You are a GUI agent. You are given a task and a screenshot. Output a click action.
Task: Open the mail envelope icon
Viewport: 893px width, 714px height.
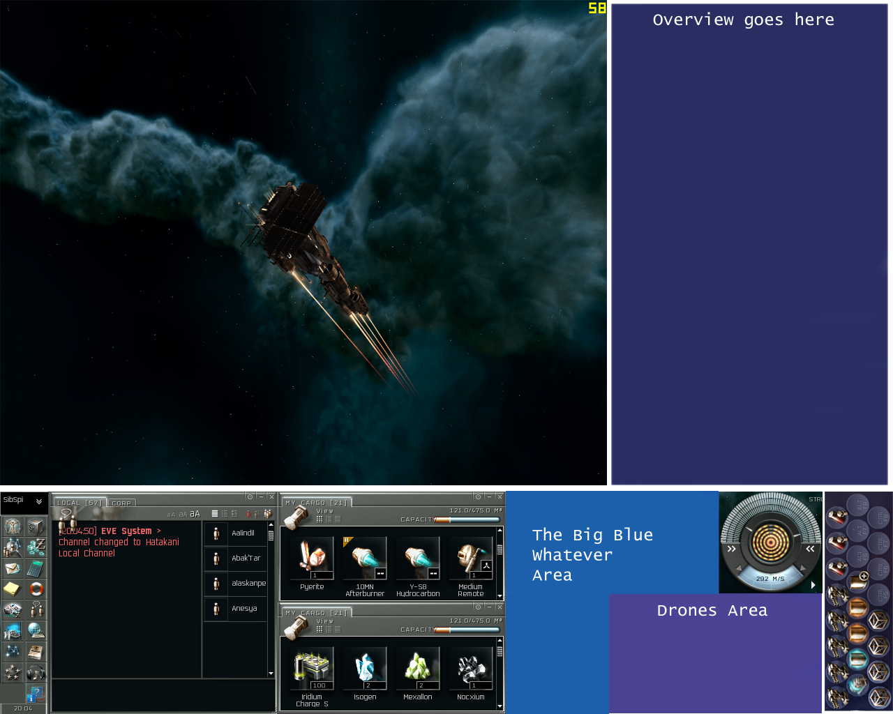(x=13, y=568)
